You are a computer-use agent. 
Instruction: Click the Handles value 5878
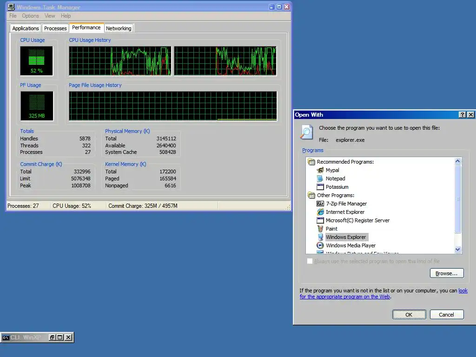85,139
